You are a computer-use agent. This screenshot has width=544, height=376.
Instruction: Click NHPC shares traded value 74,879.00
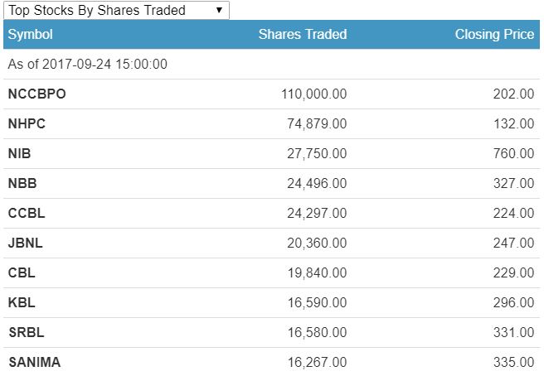point(318,124)
